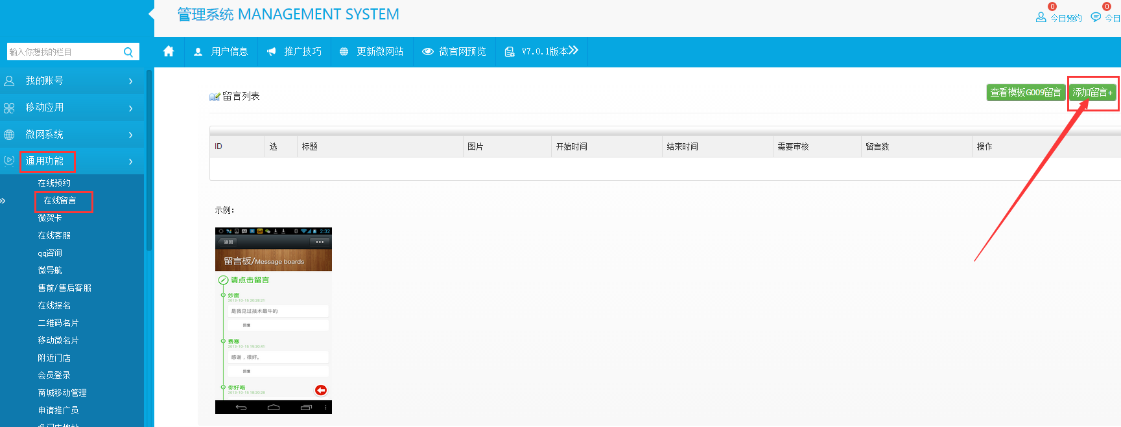Viewport: 1121px width, 427px height.
Task: Click 查看模板G009留言 button
Action: point(1026,93)
